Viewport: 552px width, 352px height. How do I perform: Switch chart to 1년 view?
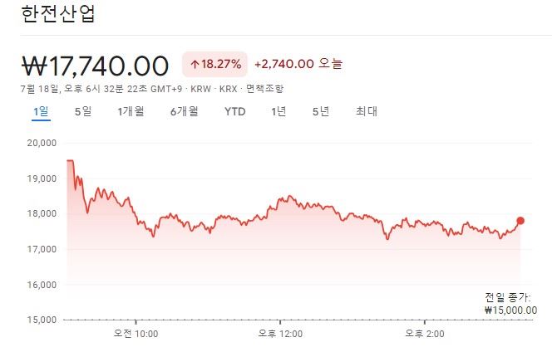tap(278, 111)
